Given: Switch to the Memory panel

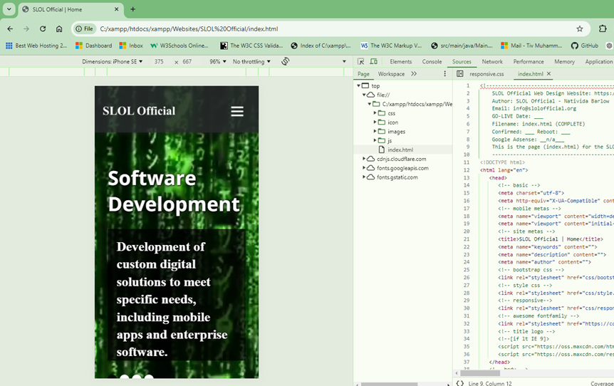Looking at the screenshot, I should (x=564, y=61).
